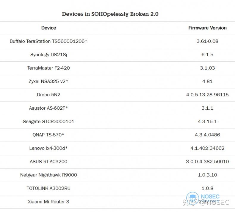Click the 'Firmware Version' column header
235x212 pixels.
[x=207, y=28]
